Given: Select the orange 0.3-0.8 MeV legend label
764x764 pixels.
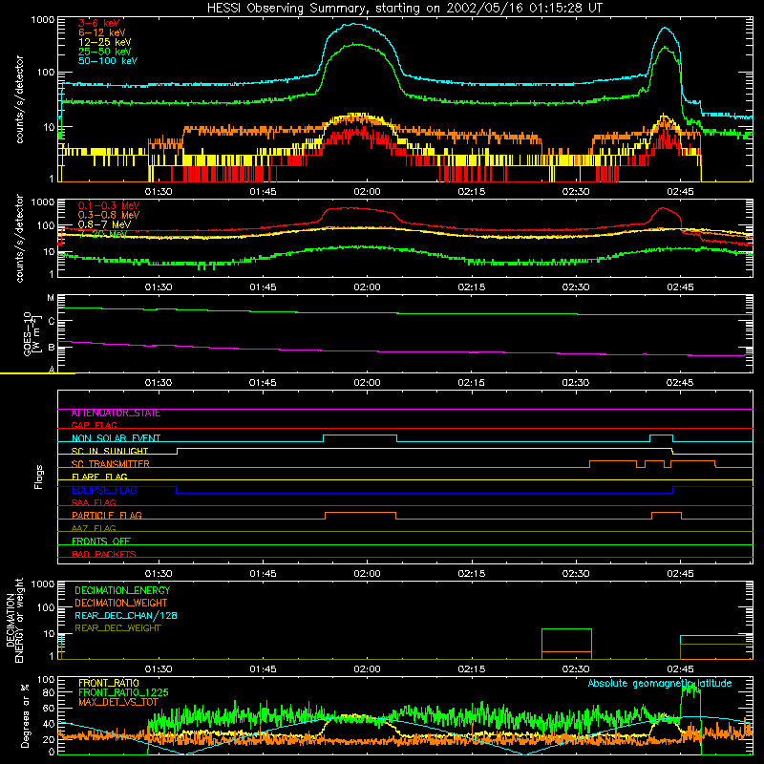Looking at the screenshot, I should point(109,215).
